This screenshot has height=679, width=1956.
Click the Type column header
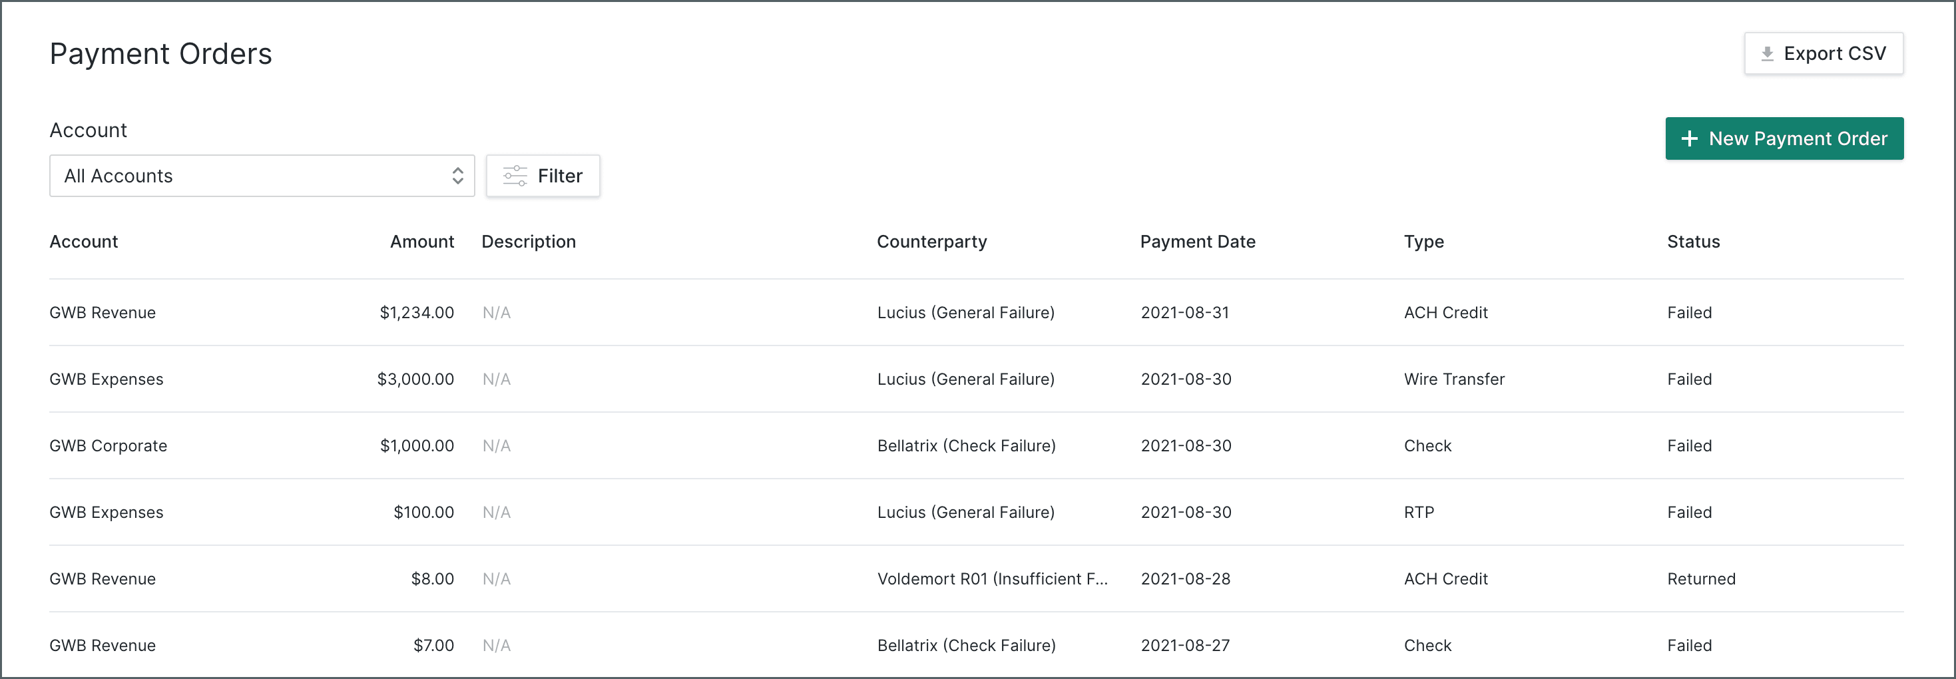tap(1423, 242)
